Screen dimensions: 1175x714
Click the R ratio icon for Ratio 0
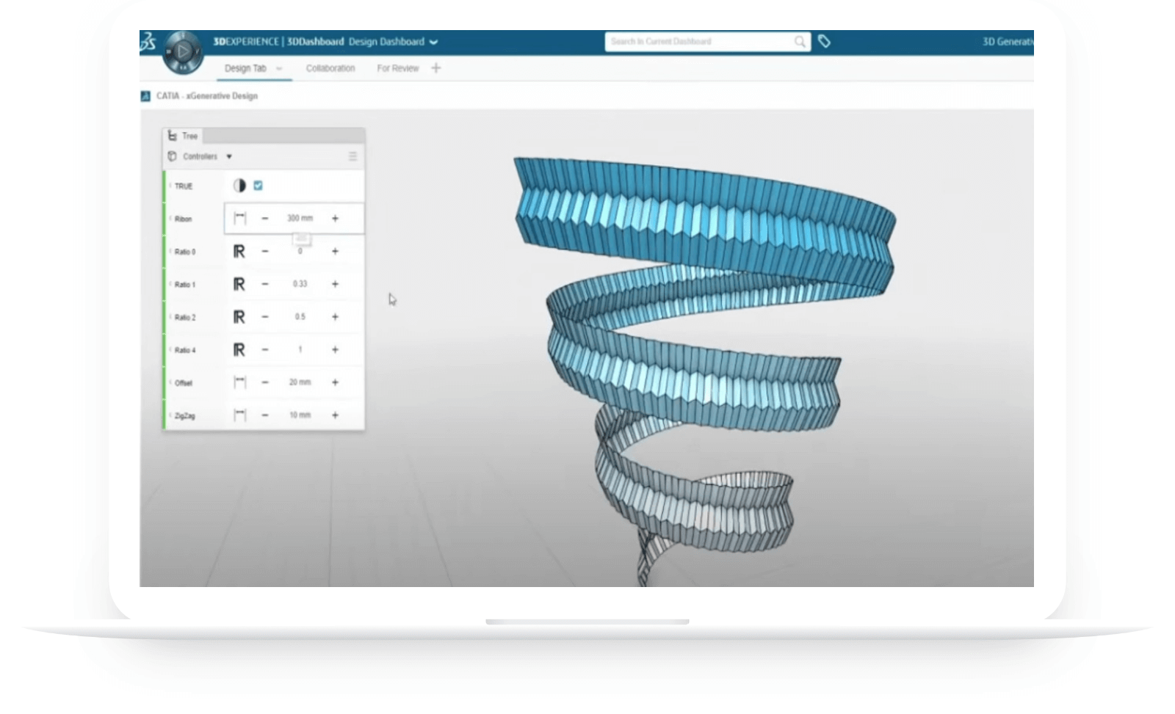tap(238, 252)
